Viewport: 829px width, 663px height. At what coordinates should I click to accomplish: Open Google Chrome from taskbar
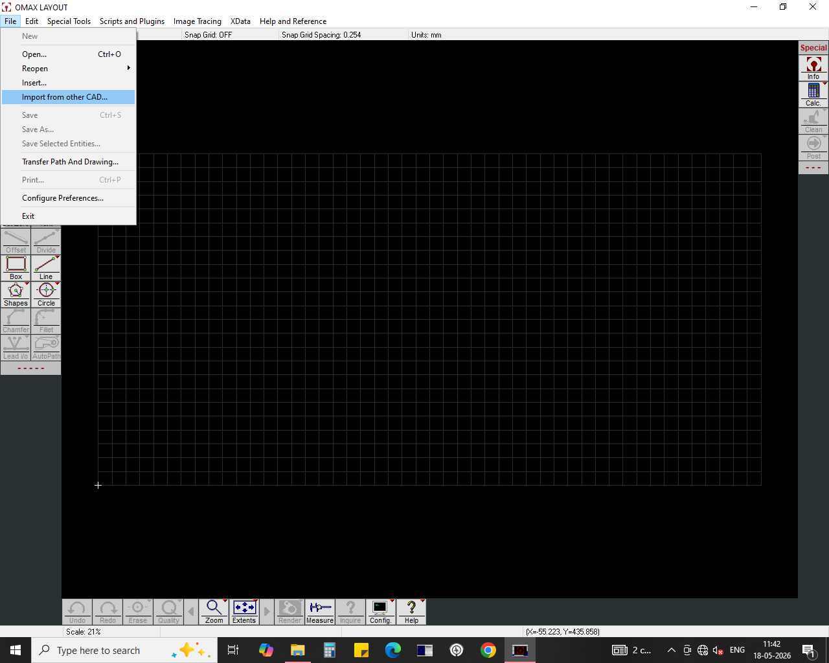point(488,650)
